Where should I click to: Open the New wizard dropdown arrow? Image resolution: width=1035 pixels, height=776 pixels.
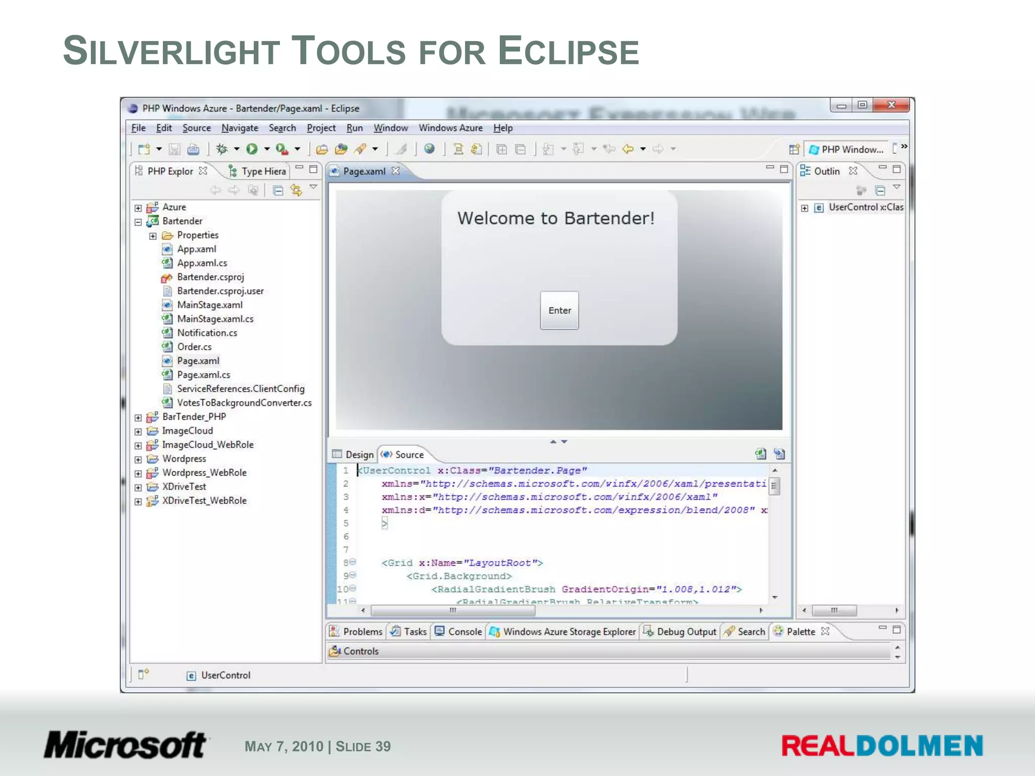point(159,149)
